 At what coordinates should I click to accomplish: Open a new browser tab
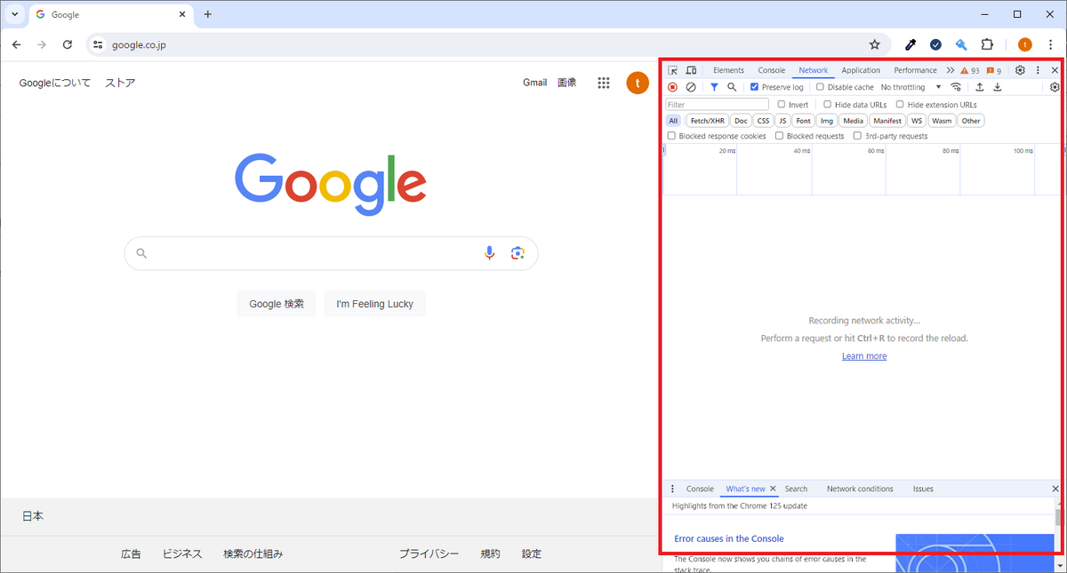tap(208, 14)
